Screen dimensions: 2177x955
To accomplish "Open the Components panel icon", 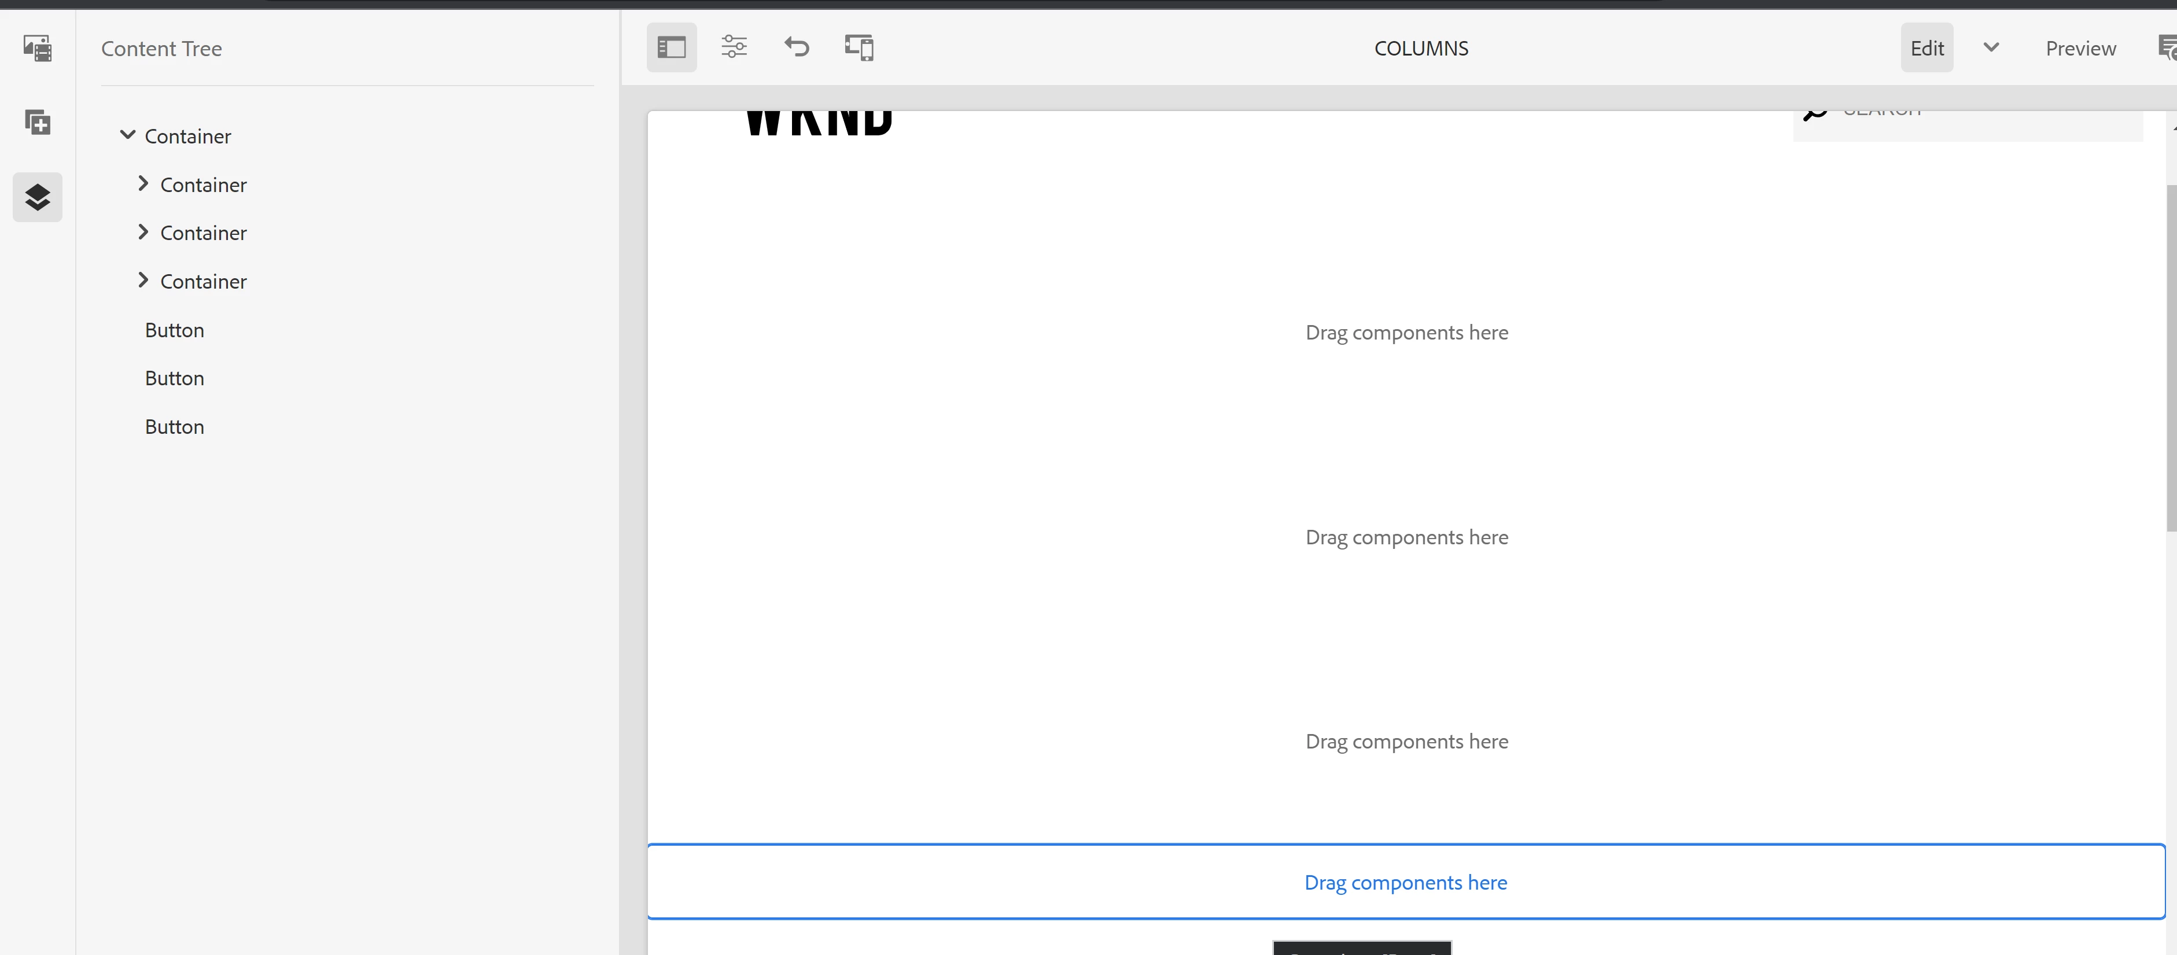I will 37,123.
